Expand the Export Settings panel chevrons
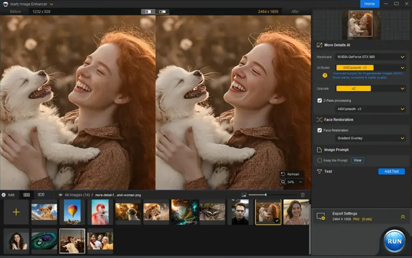 (403, 217)
